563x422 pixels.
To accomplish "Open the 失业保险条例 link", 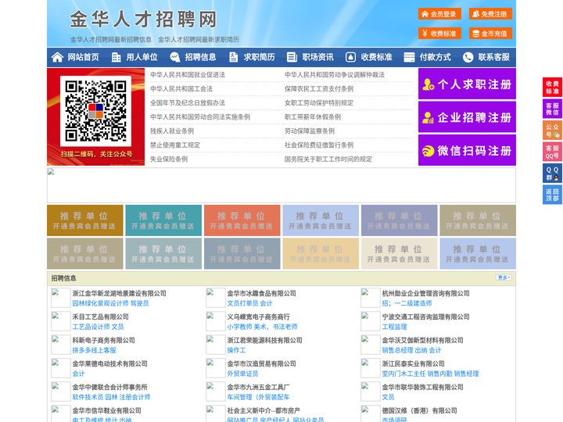I will coord(169,159).
